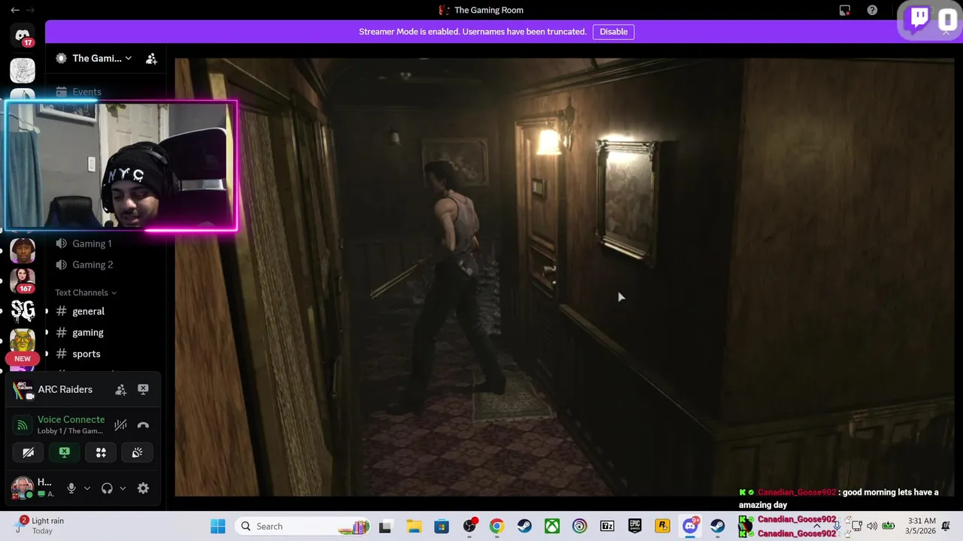Open user profile avatar in user panel
The width and height of the screenshot is (963, 541).
click(22, 488)
